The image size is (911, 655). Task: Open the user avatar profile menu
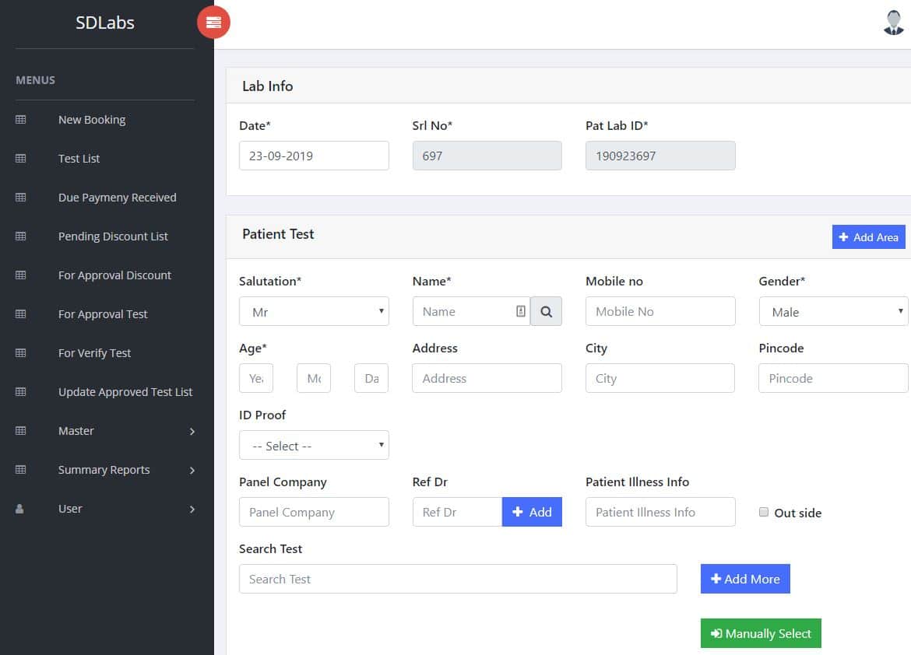point(893,23)
